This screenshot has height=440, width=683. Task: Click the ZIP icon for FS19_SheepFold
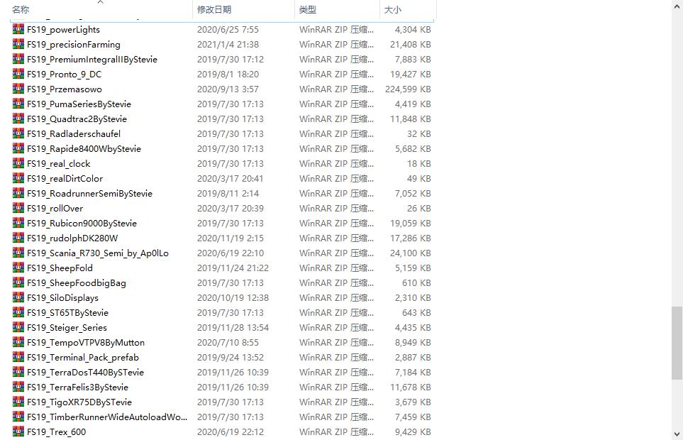(x=18, y=268)
